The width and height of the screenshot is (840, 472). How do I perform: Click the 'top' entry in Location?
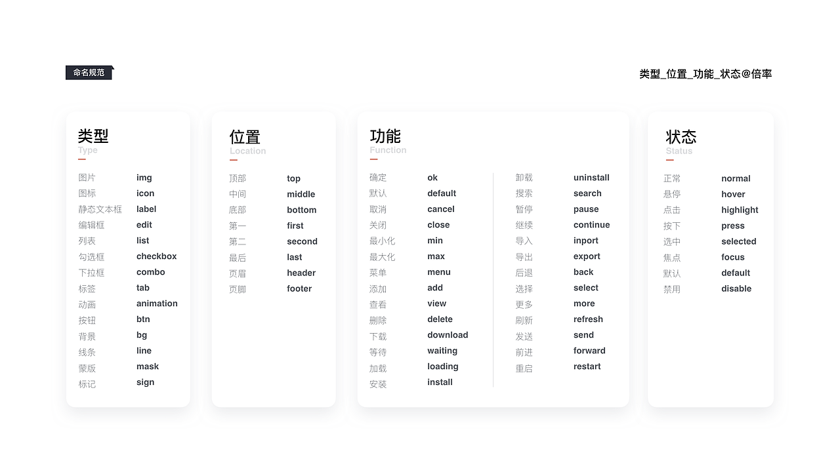(293, 178)
